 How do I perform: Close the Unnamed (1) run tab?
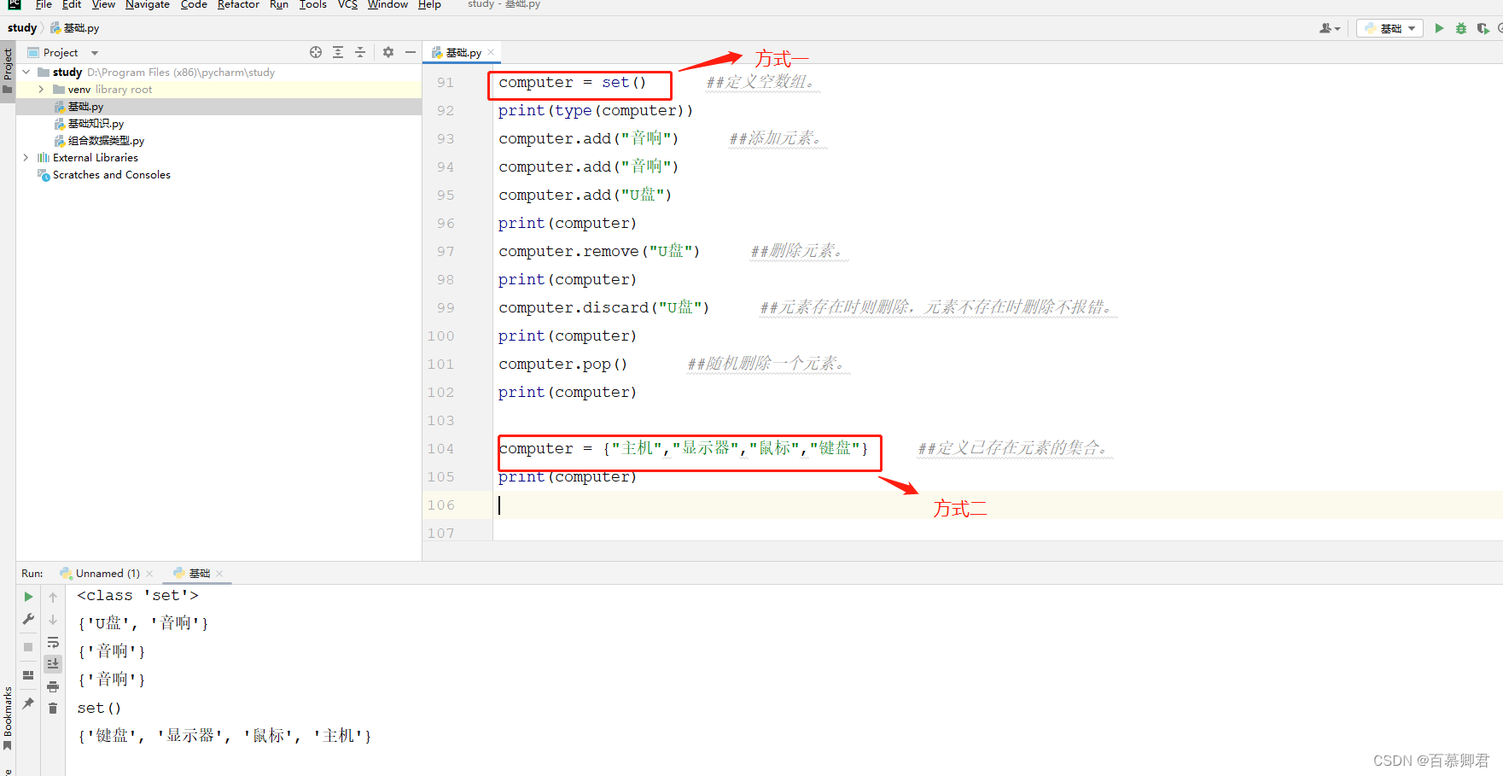(150, 574)
